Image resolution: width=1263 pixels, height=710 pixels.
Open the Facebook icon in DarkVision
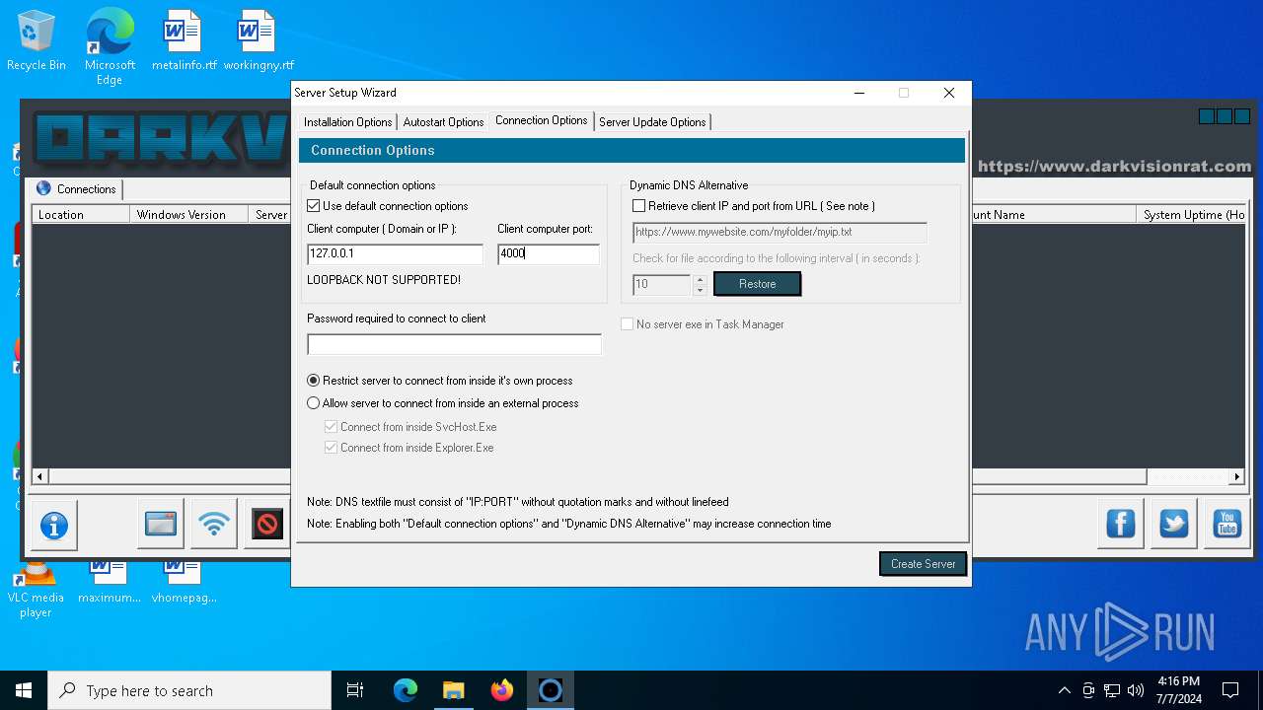[1121, 524]
